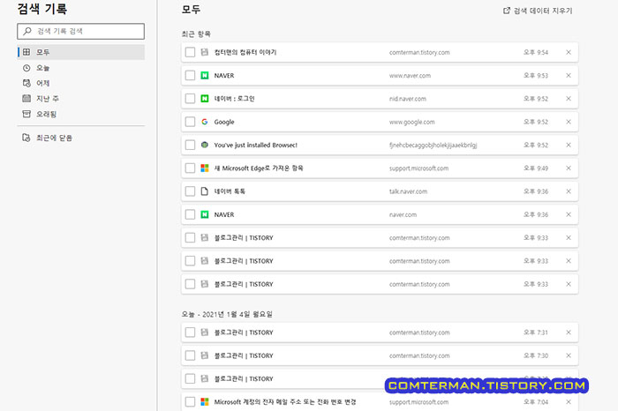Check the box for 컴터맨의 컴퓨터 이야기

point(190,52)
